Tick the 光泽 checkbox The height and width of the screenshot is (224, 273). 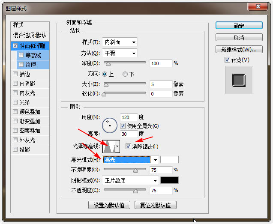[15, 102]
